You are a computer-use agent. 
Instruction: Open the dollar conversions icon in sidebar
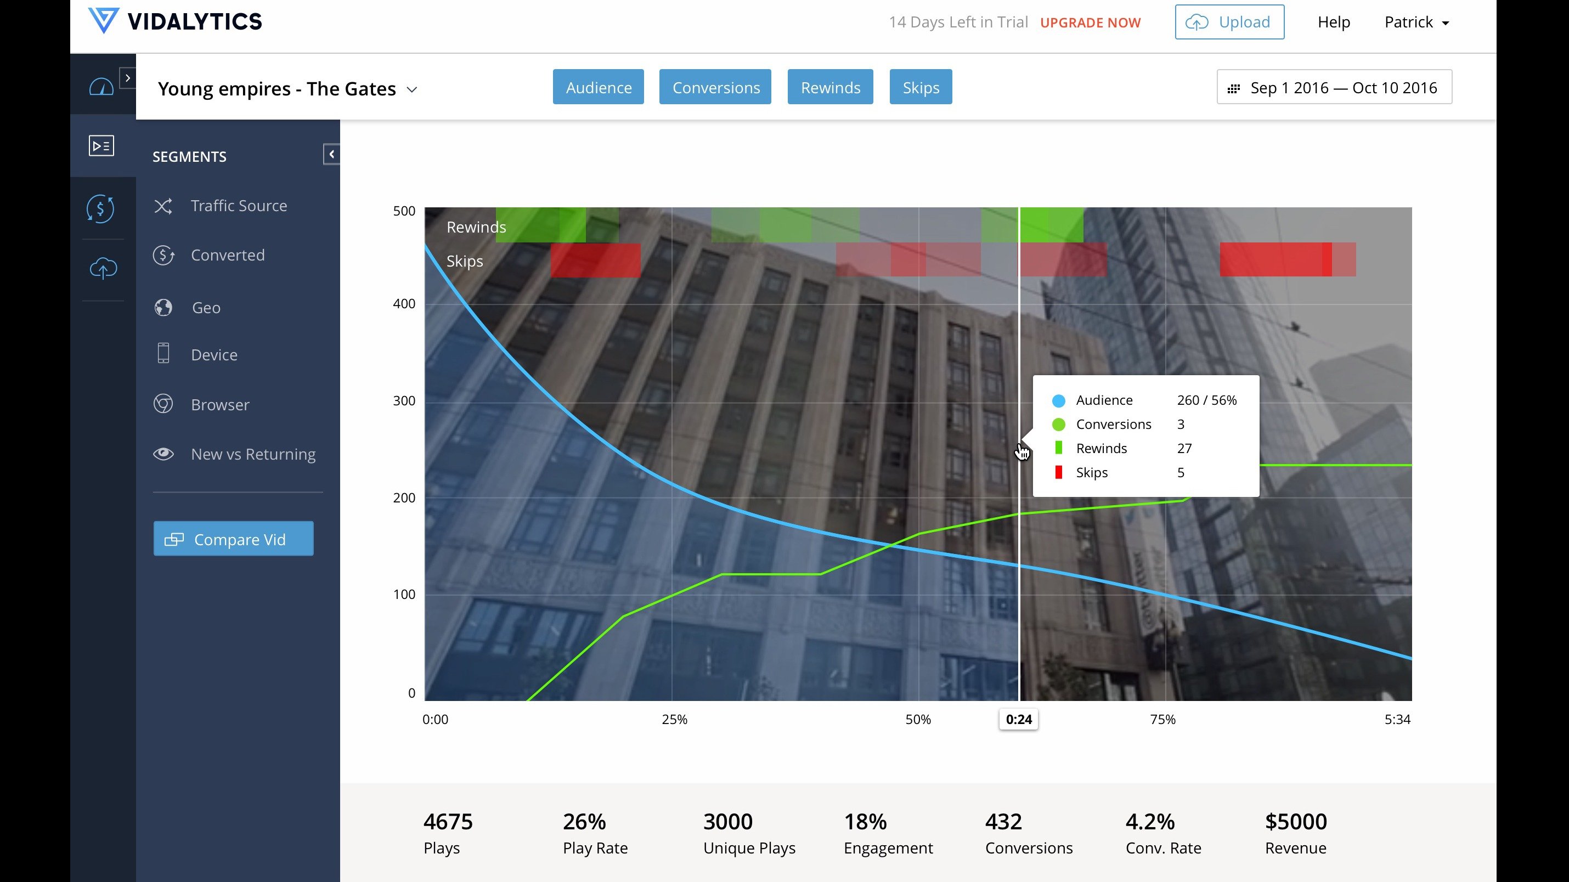[101, 208]
